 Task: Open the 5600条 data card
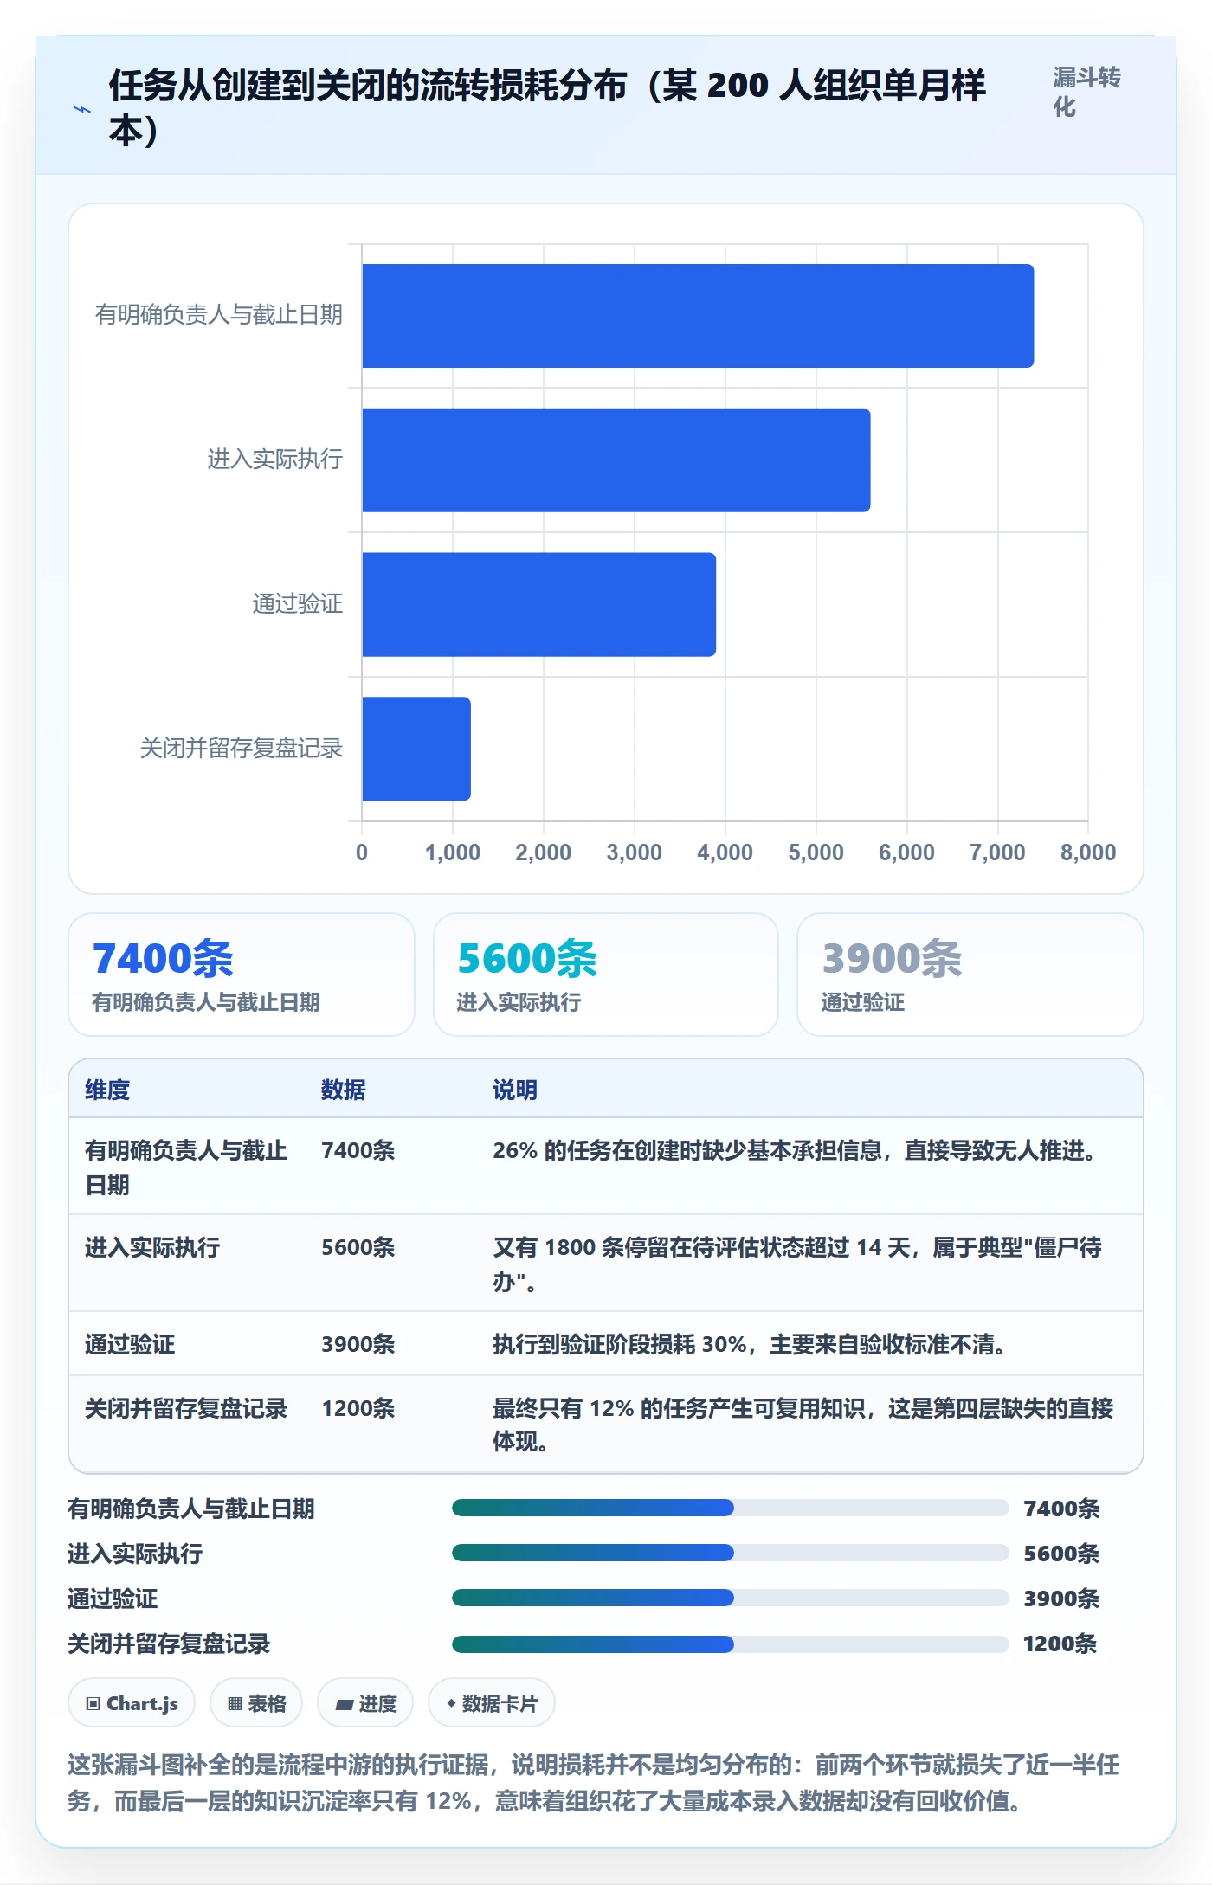tap(606, 975)
